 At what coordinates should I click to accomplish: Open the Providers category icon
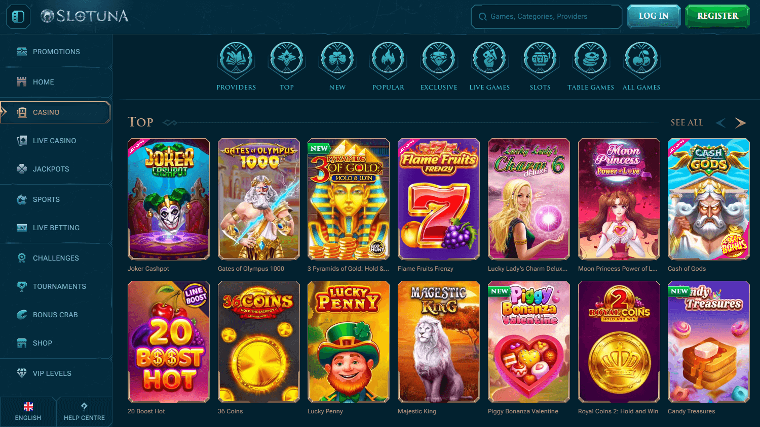[236, 60]
